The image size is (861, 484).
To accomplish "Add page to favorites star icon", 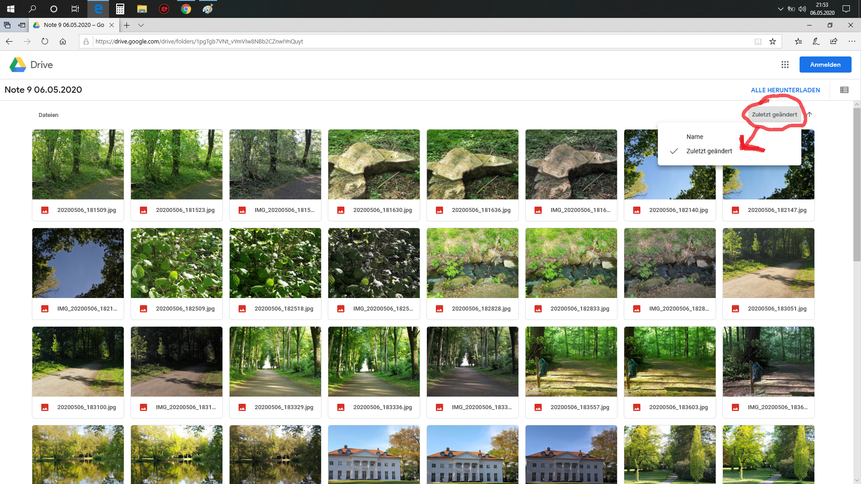I will [773, 41].
